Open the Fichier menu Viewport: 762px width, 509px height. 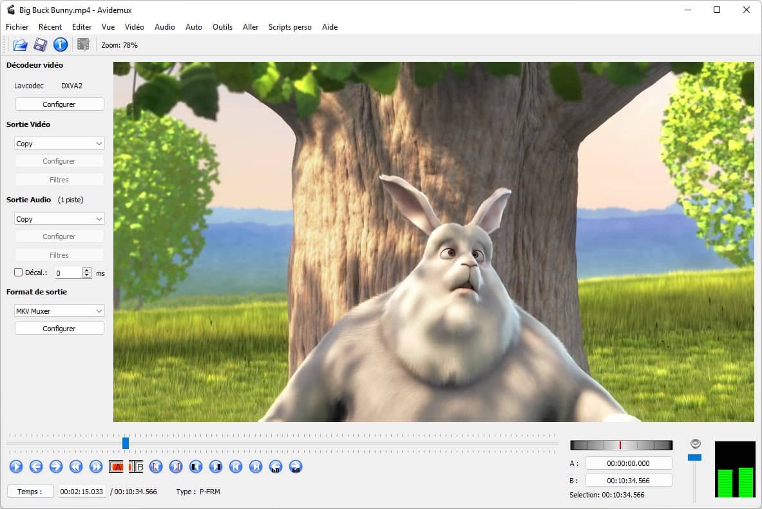17,27
